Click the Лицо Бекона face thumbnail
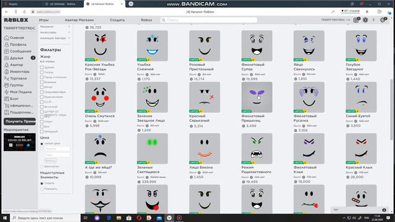This screenshot has height=222, width=395. pos(204,149)
